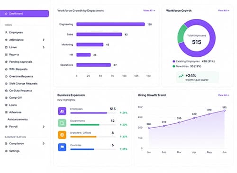Click the Settings gear icon
Viewport: 237px width, 173px height.
(x=6, y=151)
